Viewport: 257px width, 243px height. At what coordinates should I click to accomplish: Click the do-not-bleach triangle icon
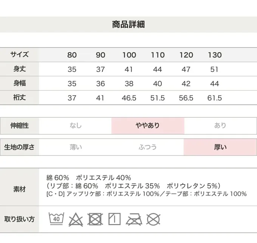pos(76,219)
